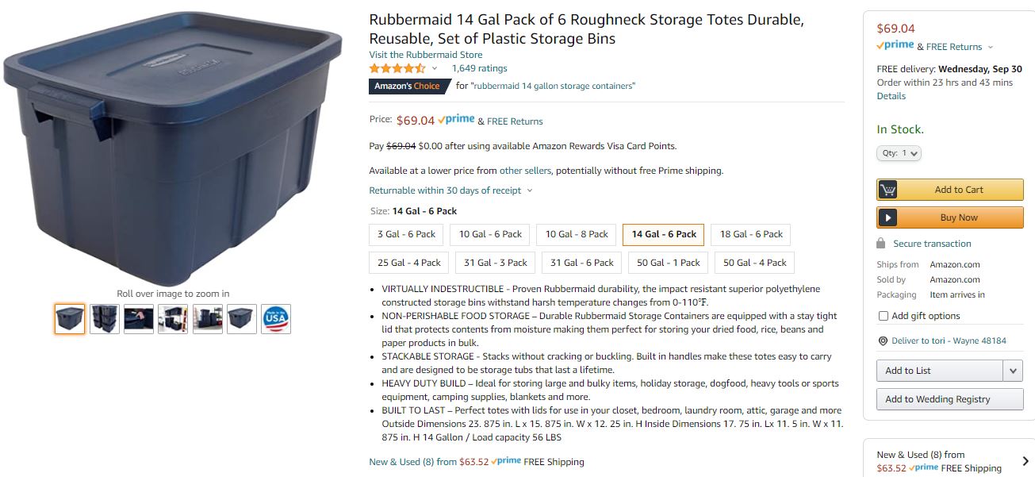1035x477 pixels.
Task: Click the star rating icons
Action: [x=397, y=69]
